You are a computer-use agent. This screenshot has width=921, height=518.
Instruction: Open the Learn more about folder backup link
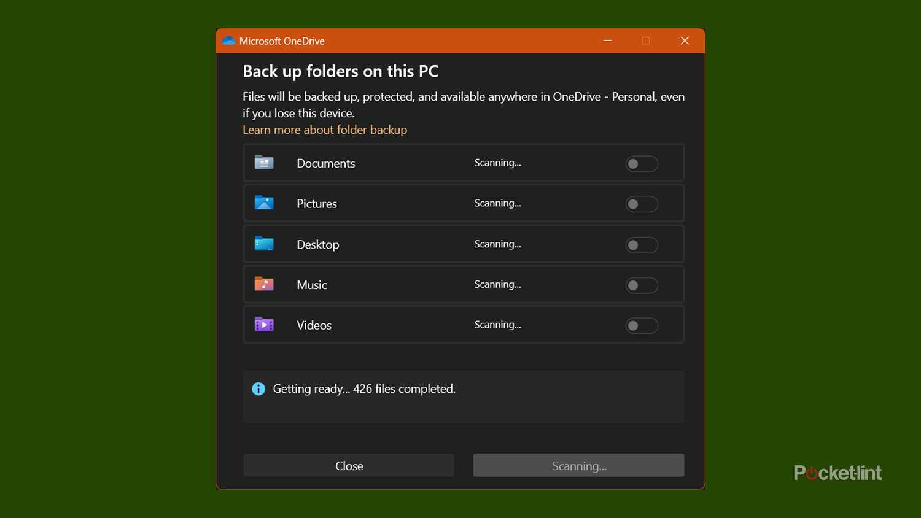tap(325, 129)
